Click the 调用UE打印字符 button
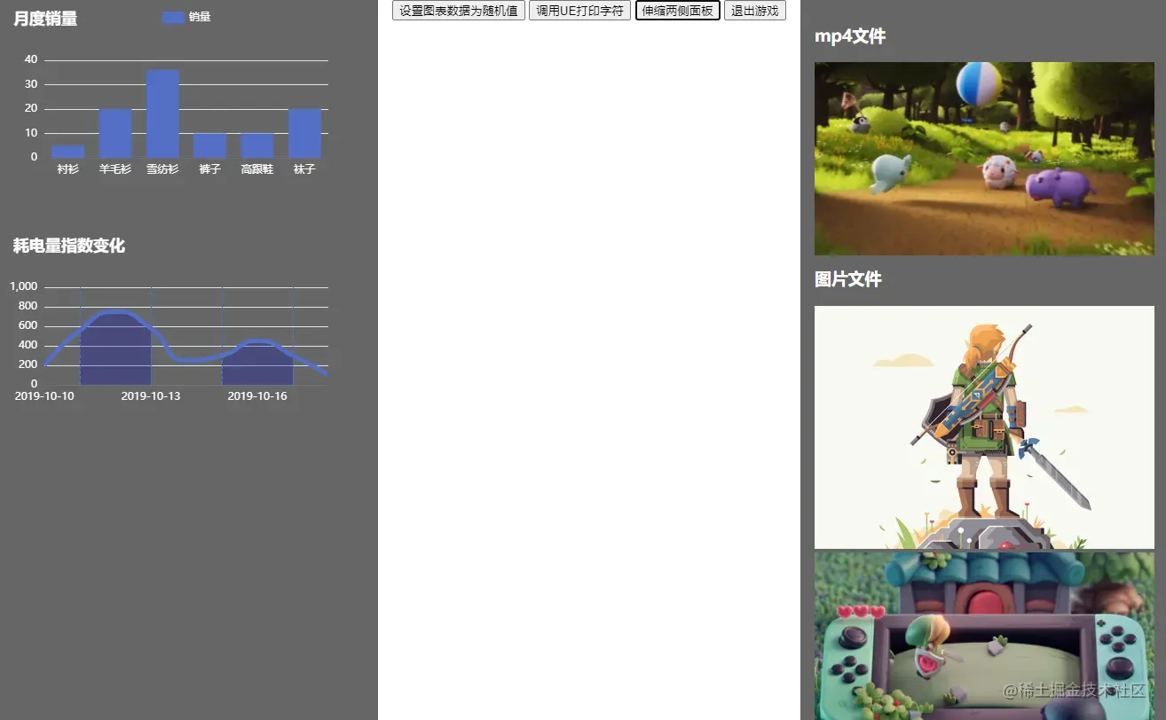 coord(580,11)
